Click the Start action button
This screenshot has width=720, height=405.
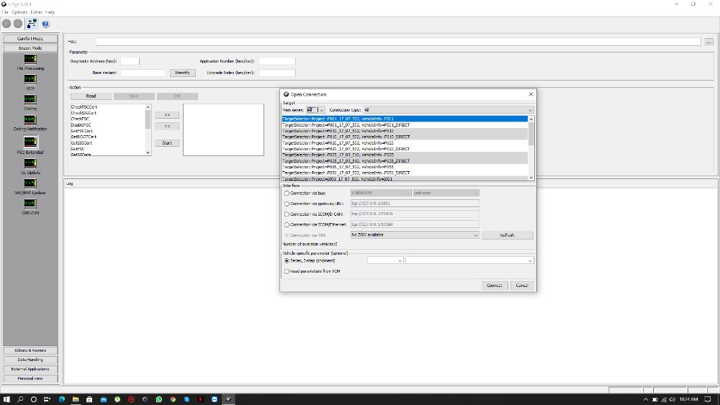tap(167, 143)
